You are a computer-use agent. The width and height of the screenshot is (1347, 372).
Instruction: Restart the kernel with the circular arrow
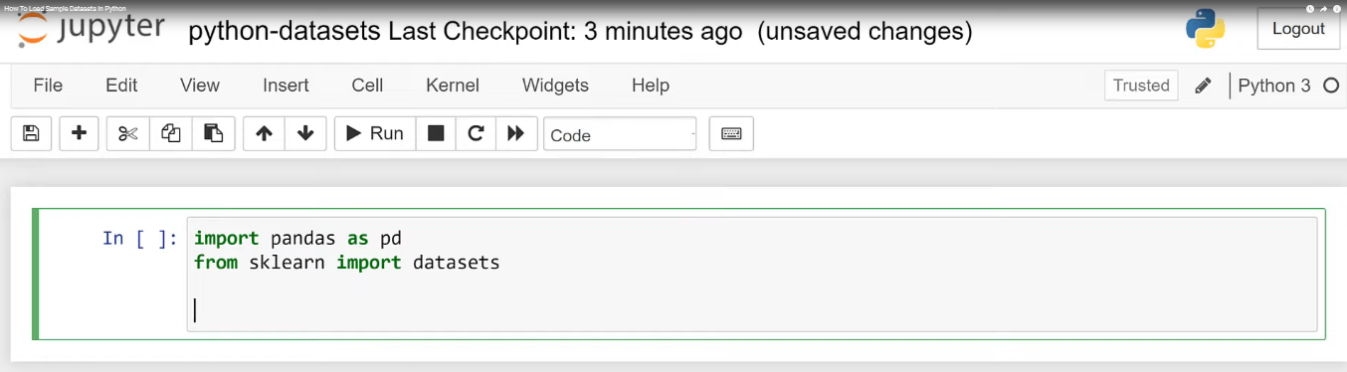coord(476,133)
